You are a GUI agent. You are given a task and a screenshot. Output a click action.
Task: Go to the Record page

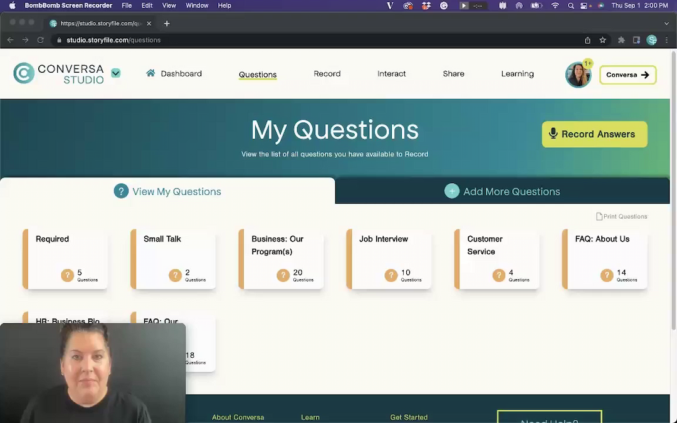click(327, 74)
